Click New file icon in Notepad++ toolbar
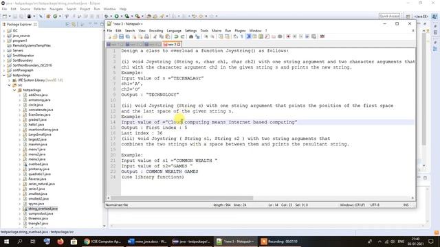 click(x=109, y=36)
